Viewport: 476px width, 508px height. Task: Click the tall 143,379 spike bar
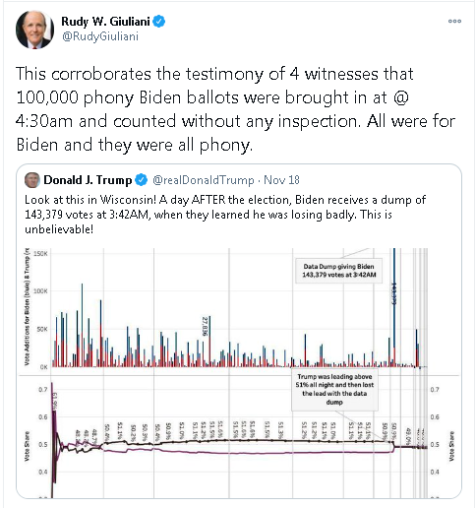[394, 307]
